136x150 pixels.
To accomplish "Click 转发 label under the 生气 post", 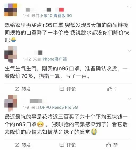I will tap(26, 89).
